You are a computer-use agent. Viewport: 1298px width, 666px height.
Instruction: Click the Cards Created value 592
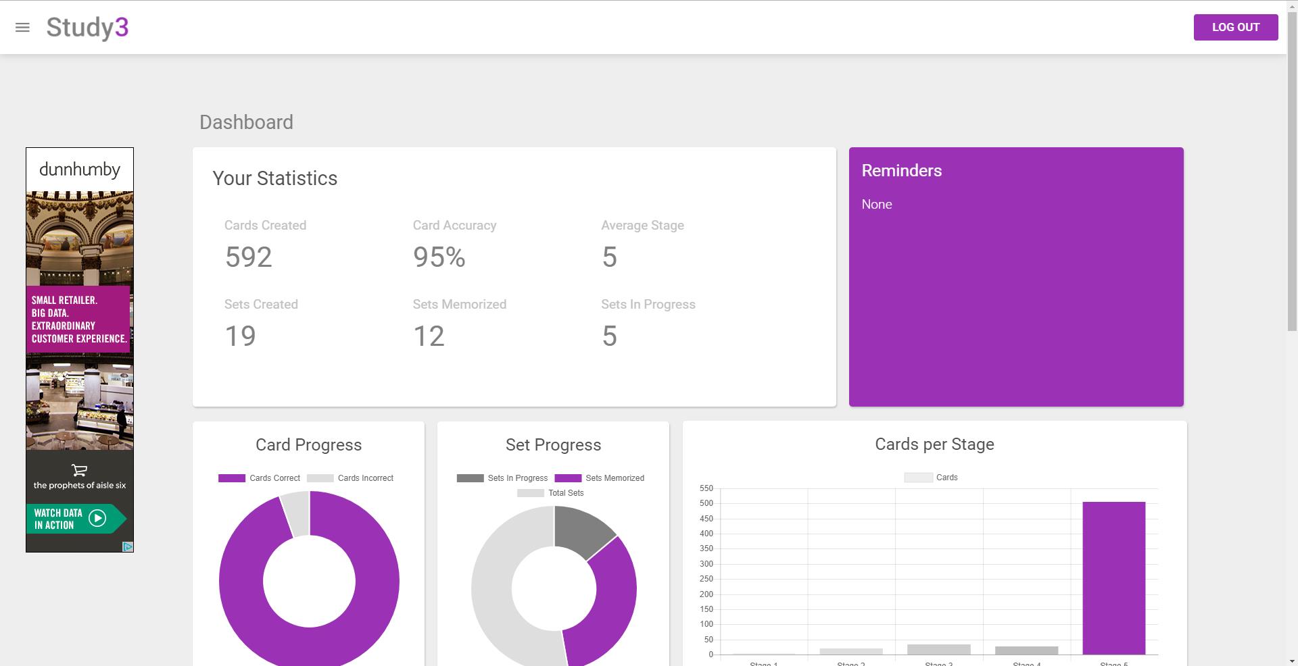tap(248, 257)
